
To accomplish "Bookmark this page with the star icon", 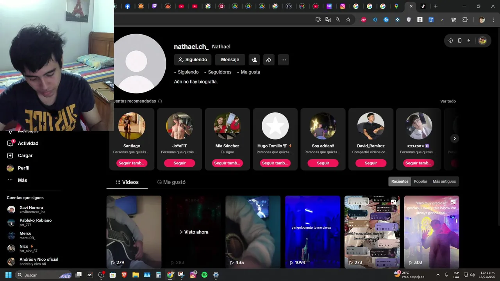I will (348, 20).
